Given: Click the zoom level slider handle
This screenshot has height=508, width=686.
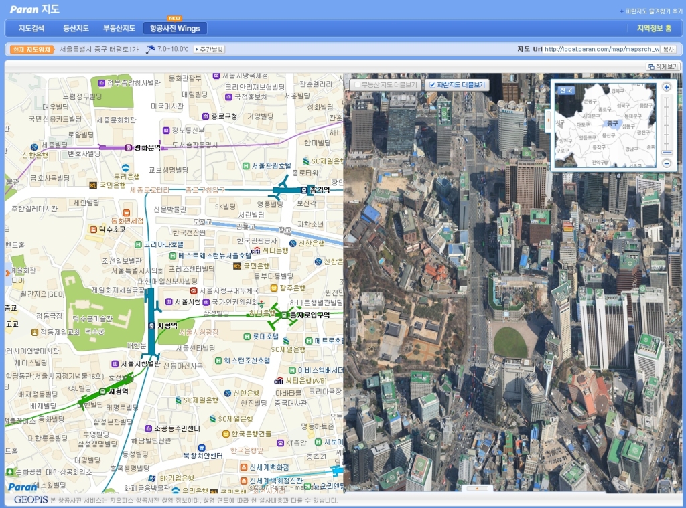Looking at the screenshot, I should (x=667, y=153).
